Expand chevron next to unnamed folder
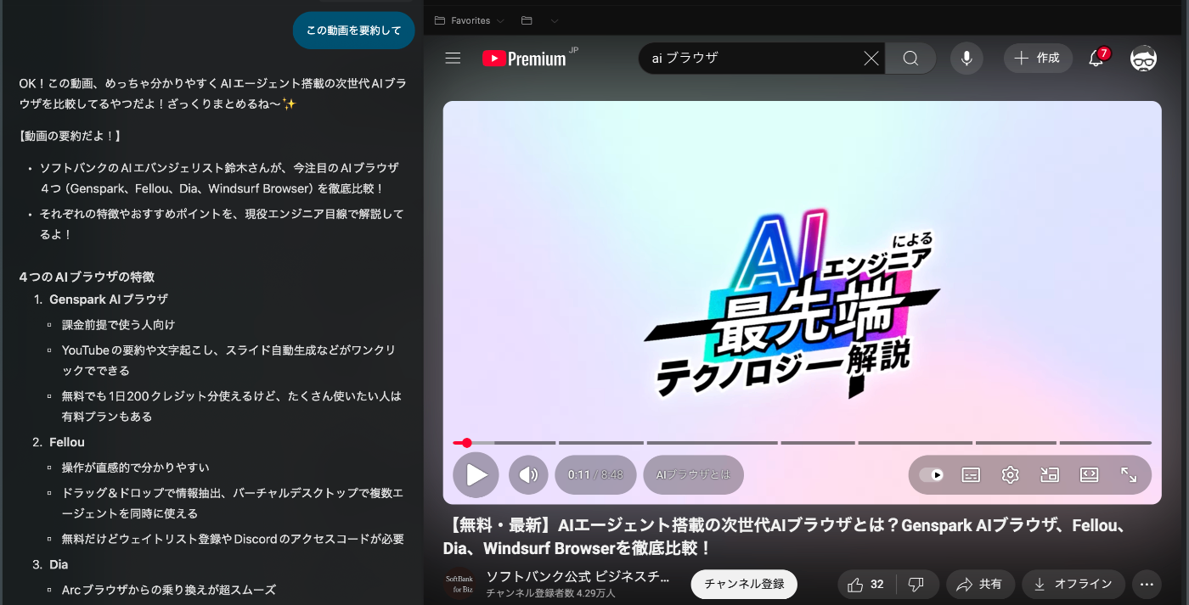The width and height of the screenshot is (1189, 605). click(555, 20)
